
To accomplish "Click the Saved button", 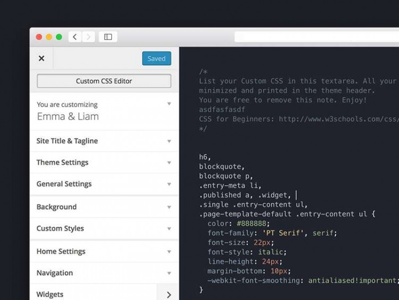I will [156, 59].
